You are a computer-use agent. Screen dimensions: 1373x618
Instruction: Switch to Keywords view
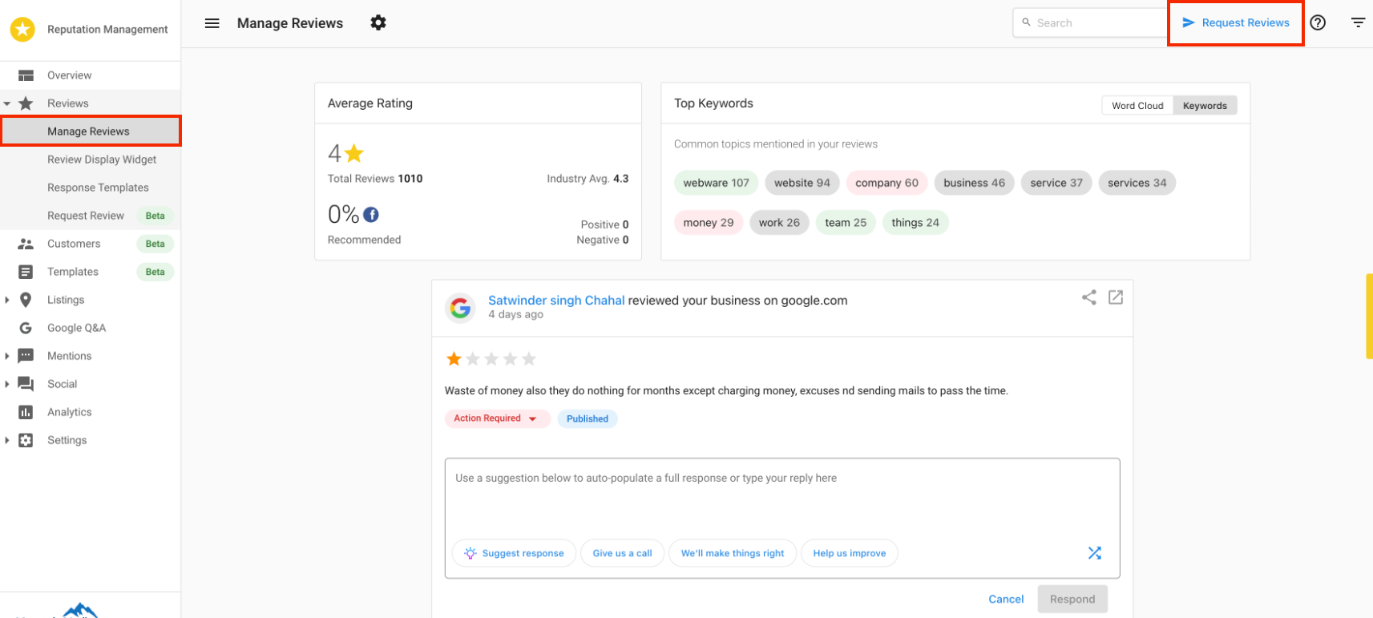click(1205, 105)
